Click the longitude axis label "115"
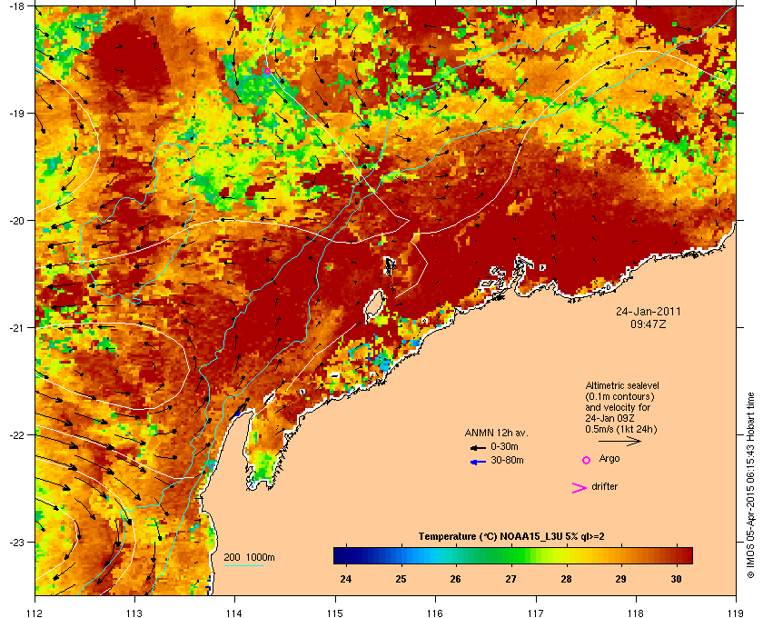Viewport: 763px width, 618px height. [335, 613]
